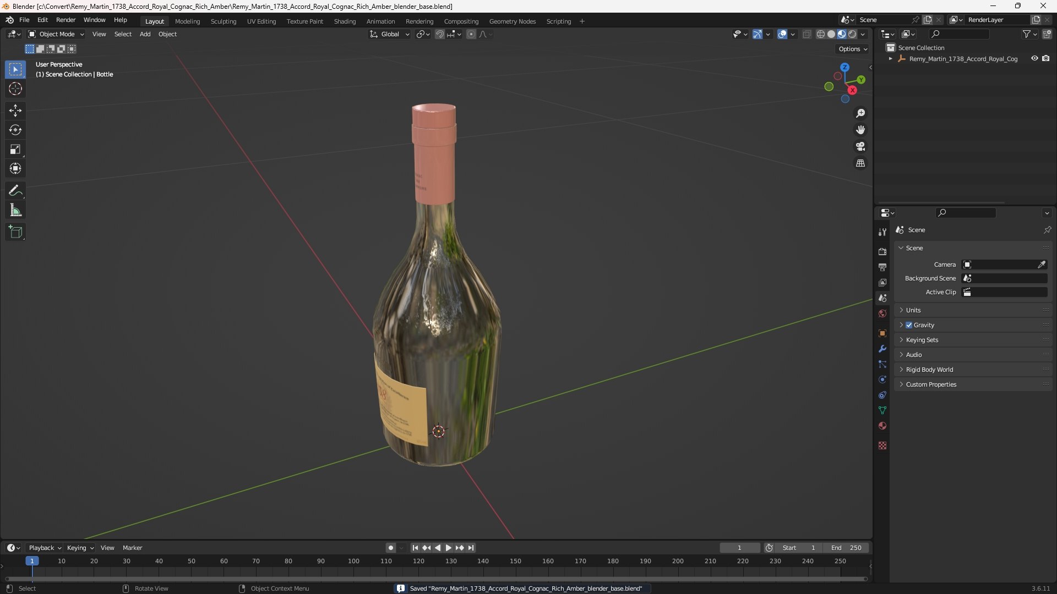
Task: Open the Playback dropdown in timeline
Action: 45,548
